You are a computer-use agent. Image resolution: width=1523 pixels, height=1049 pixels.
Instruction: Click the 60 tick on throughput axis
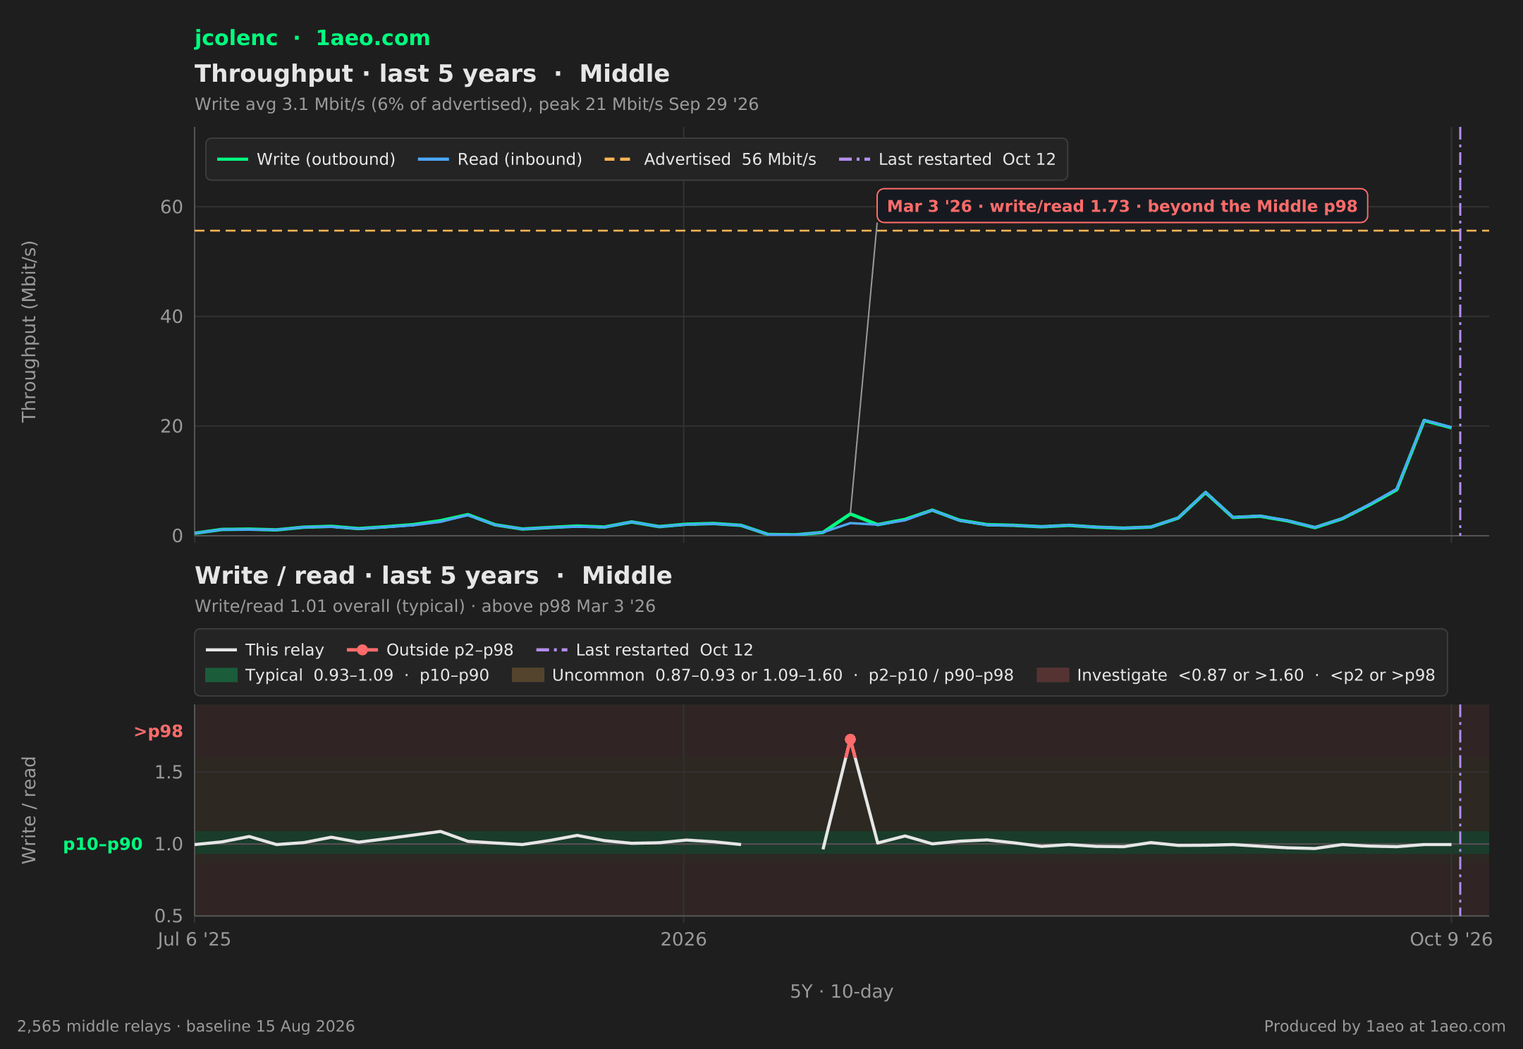pyautogui.click(x=171, y=207)
